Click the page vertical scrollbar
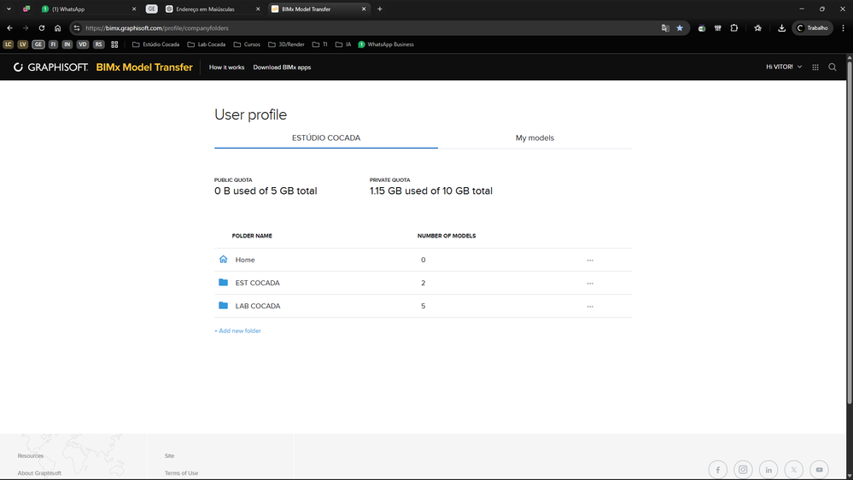This screenshot has height=480, width=853. 850,231
